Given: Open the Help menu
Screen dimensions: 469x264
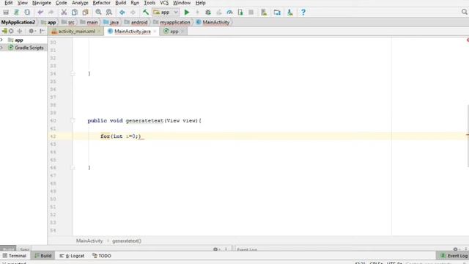Looking at the screenshot, I should pyautogui.click(x=200, y=3).
